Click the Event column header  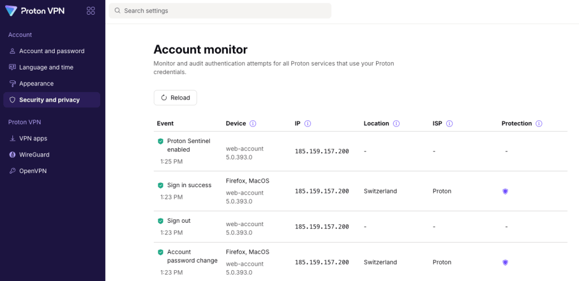point(165,123)
